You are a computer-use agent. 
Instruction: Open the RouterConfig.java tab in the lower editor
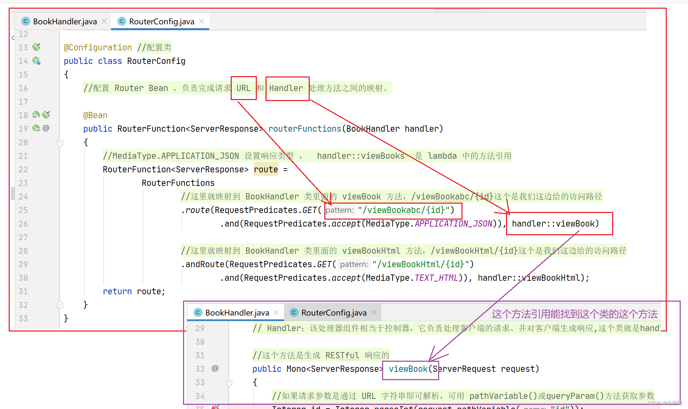333,313
